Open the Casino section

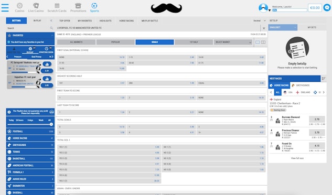[x=19, y=8]
